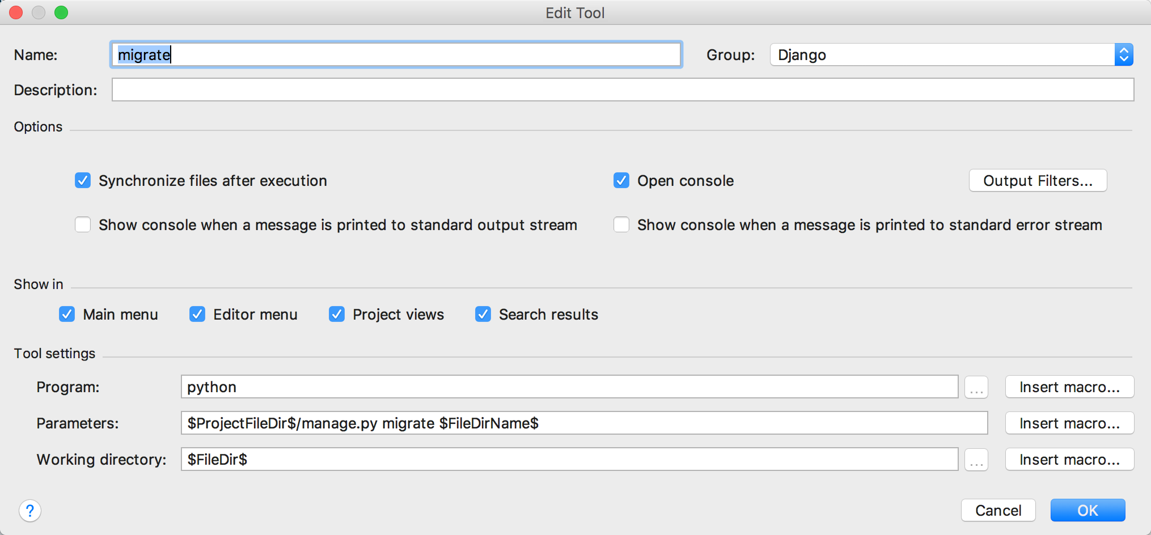
Task: Uncheck the Open console option
Action: (621, 181)
